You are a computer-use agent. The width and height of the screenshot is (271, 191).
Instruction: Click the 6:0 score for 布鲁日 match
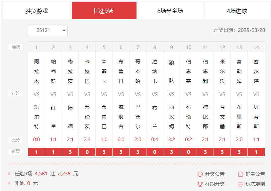121,140
